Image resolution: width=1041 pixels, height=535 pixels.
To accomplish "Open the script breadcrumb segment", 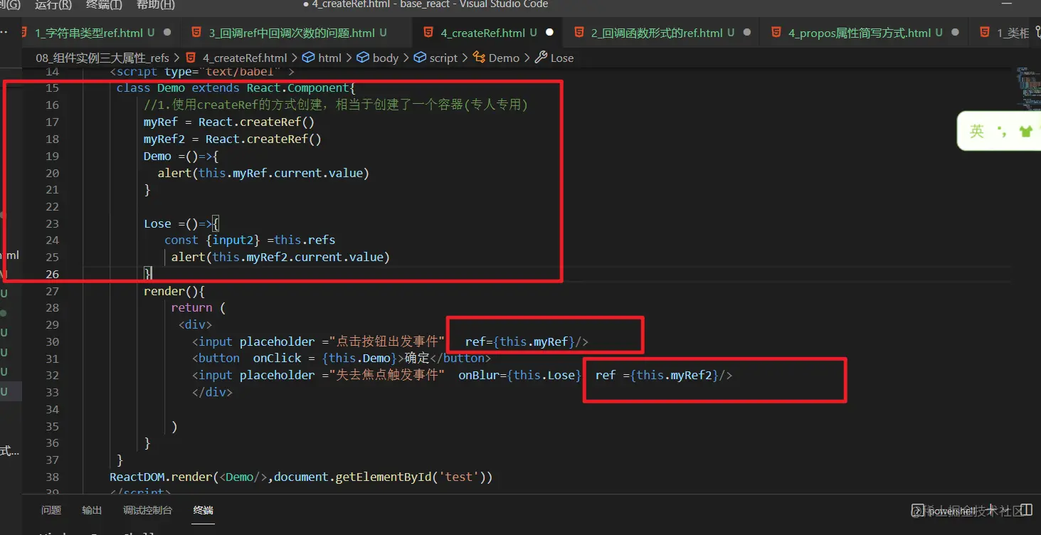I will coord(444,58).
